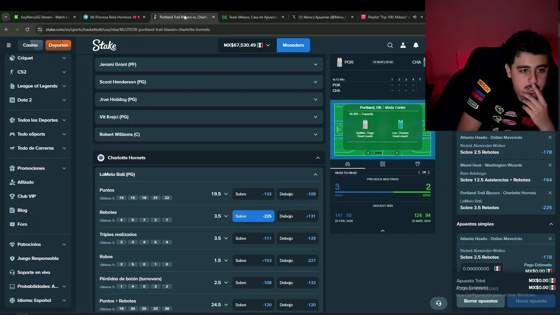Remove Atlanta Hawks - Dallas Mavericks parlay leg

point(550,137)
